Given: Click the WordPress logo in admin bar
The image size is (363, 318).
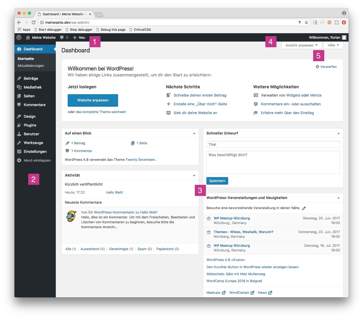Looking at the screenshot, I should [x=19, y=37].
